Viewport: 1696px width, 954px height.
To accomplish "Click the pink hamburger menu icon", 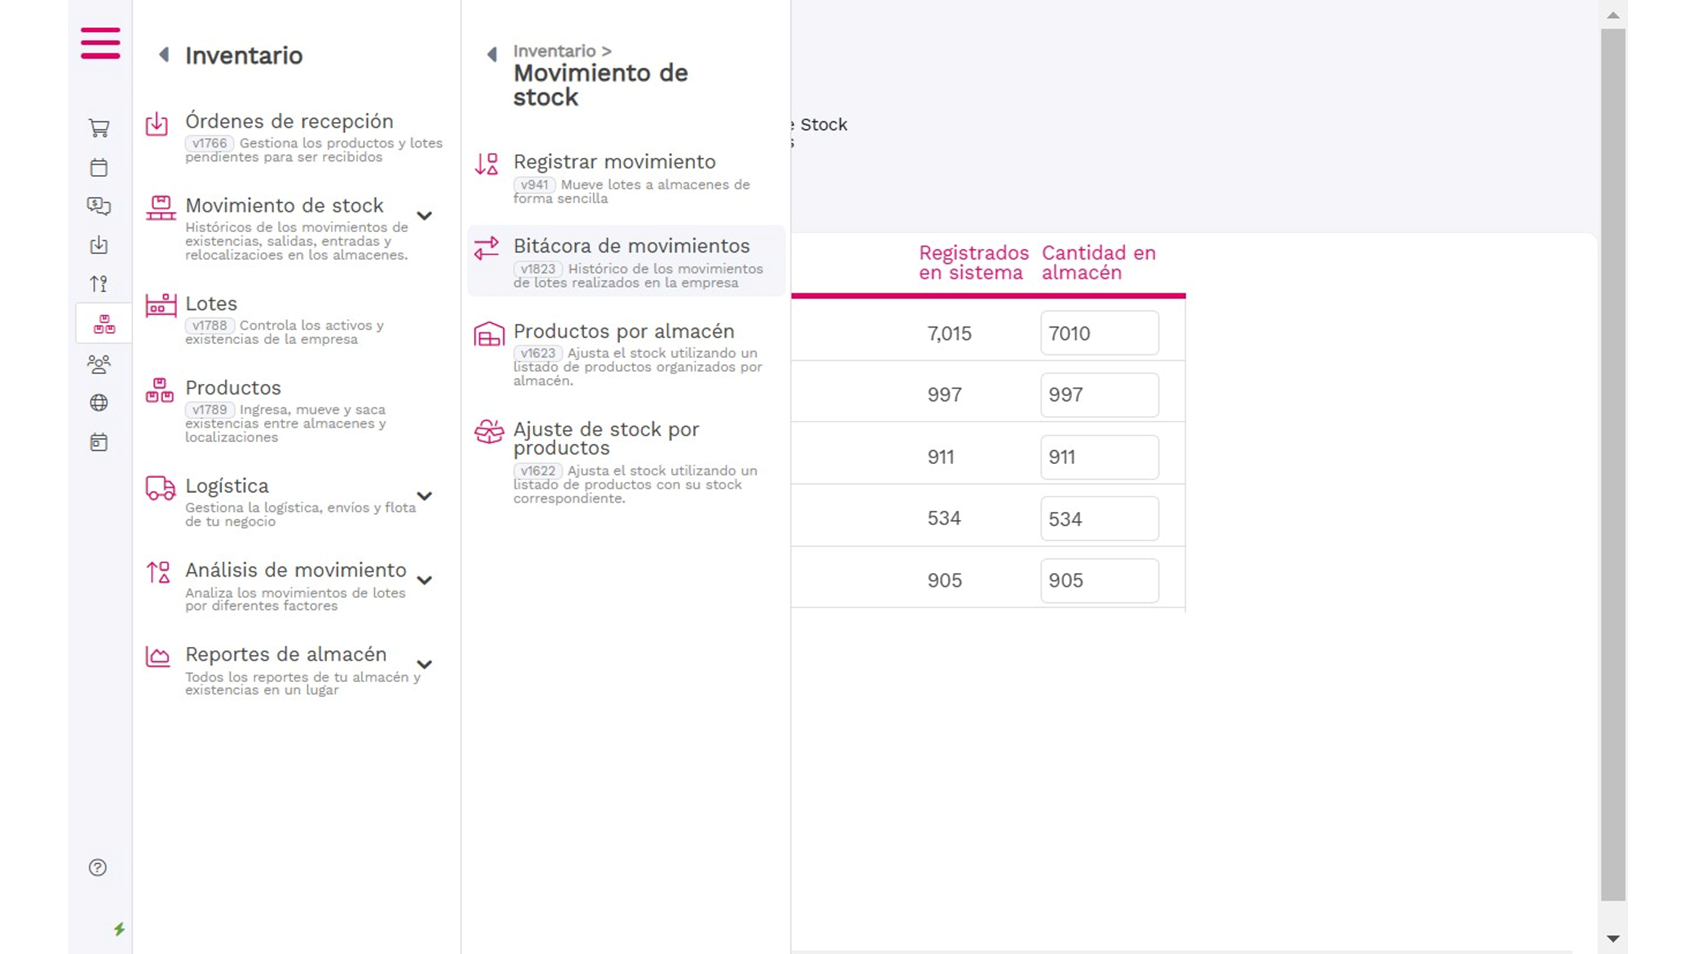I will click(100, 43).
